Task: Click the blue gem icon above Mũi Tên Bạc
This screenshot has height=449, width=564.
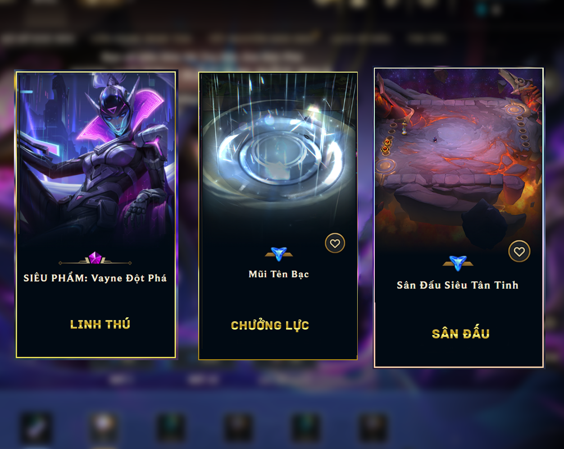Action: point(279,254)
